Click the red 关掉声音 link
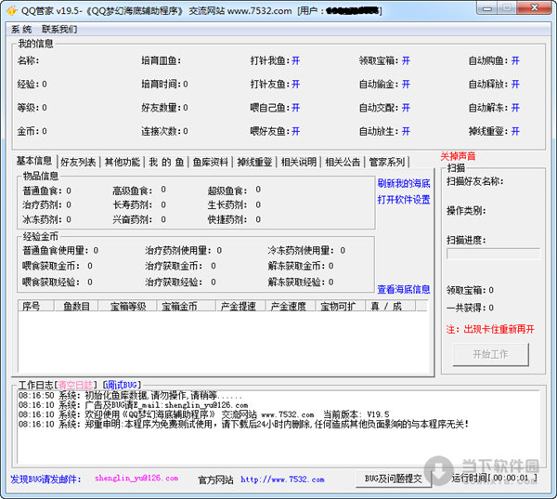 point(458,156)
